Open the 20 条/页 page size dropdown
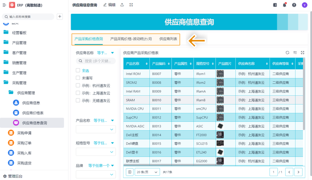Image resolution: width=312 pixels, height=180 pixels. click(147, 172)
